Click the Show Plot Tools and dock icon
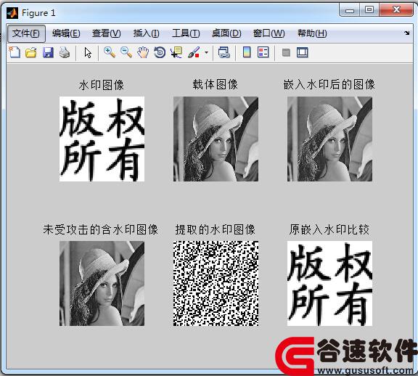The width and height of the screenshot is (418, 376). [x=303, y=52]
